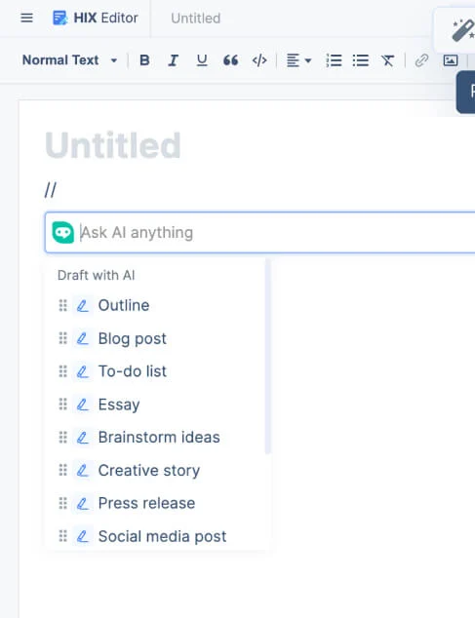475x618 pixels.
Task: Toggle bold formatting
Action: (x=144, y=60)
